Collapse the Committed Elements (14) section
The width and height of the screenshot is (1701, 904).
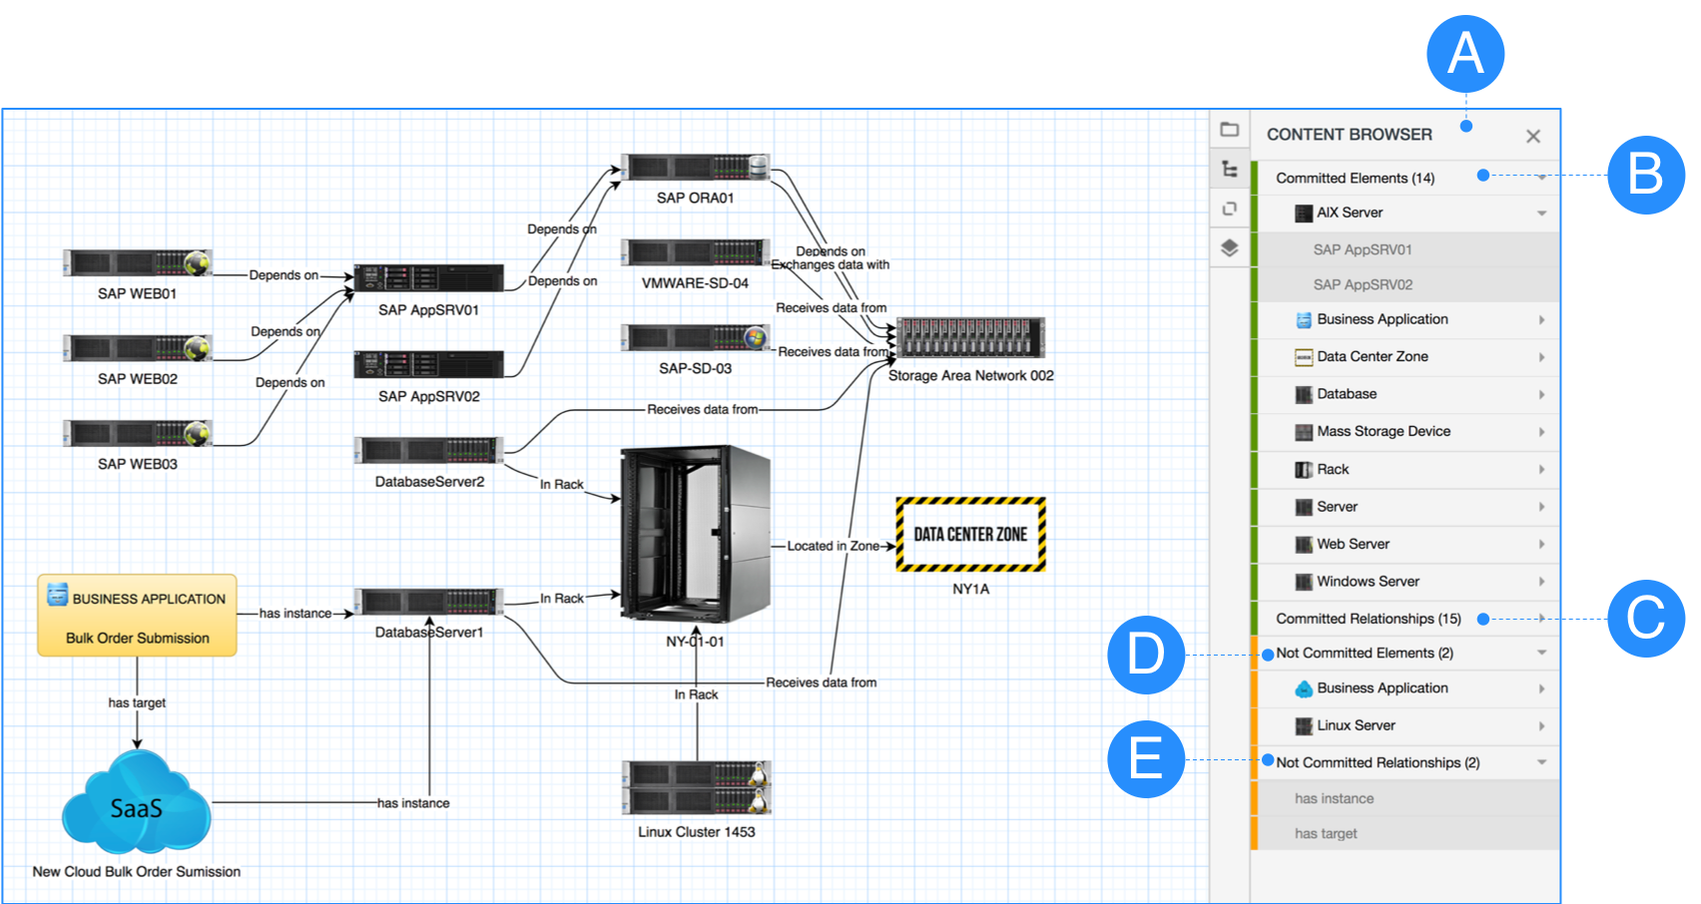(1541, 178)
